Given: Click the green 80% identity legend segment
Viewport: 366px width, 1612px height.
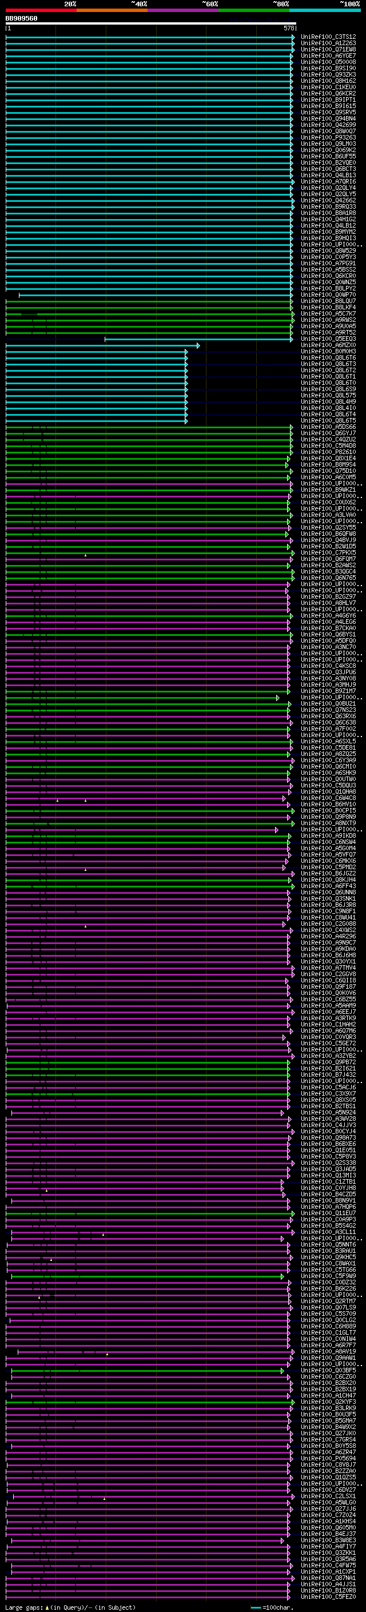Looking at the screenshot, I should [254, 10].
